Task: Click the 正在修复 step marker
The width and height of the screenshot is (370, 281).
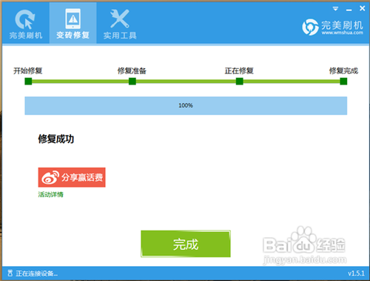Action: (x=239, y=82)
